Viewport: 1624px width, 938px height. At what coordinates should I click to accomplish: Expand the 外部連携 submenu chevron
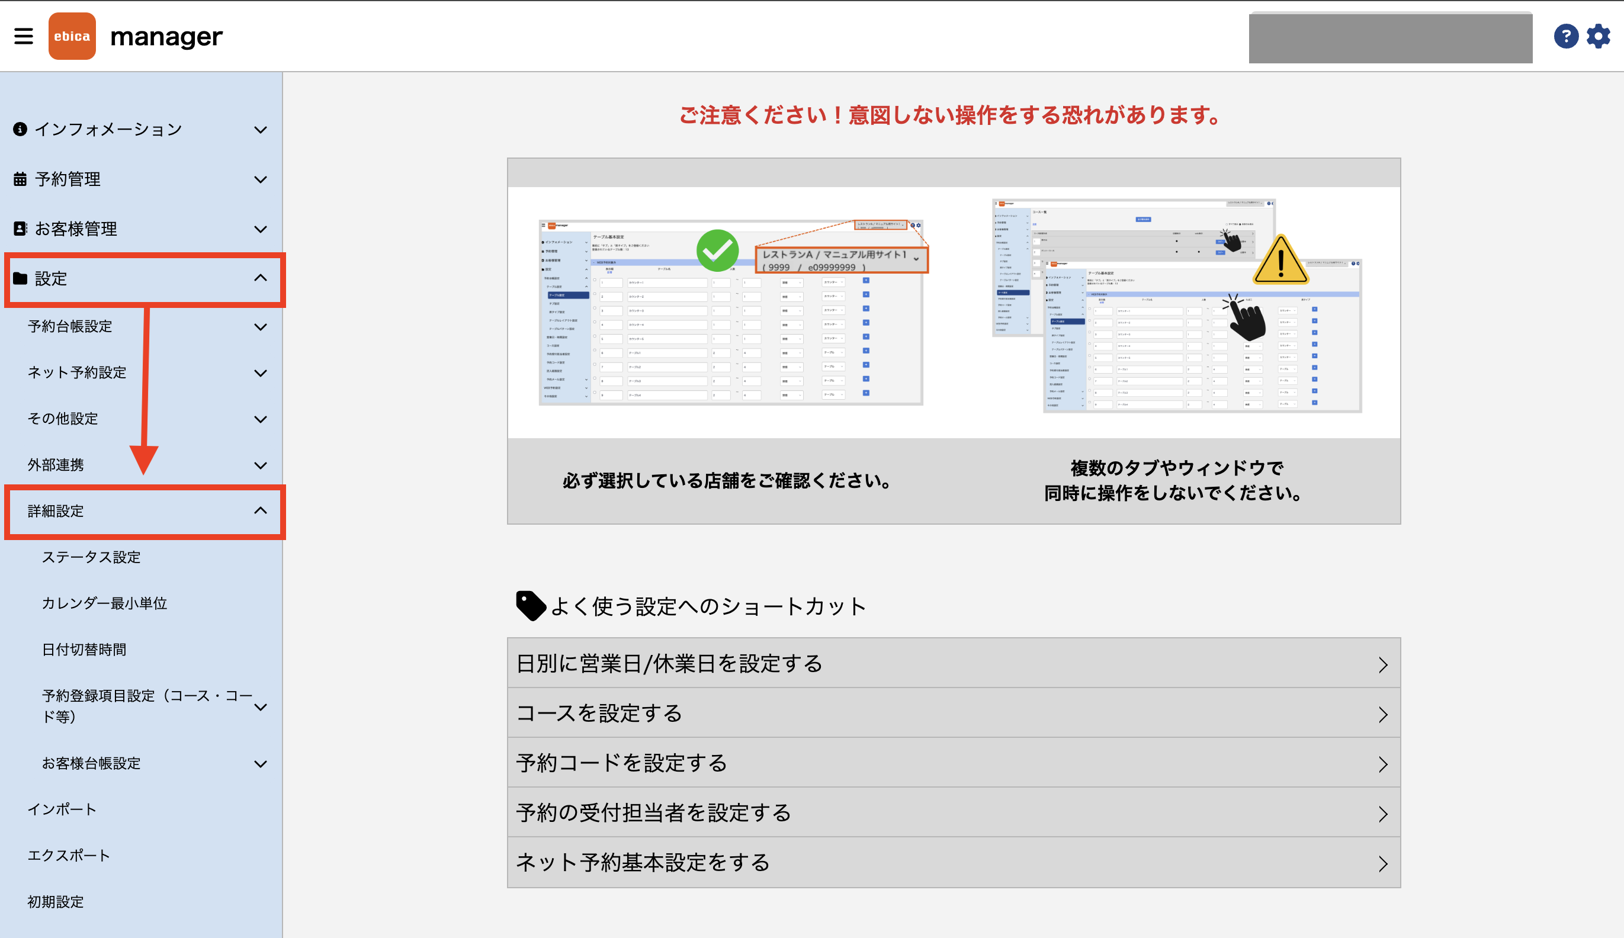pyautogui.click(x=260, y=465)
